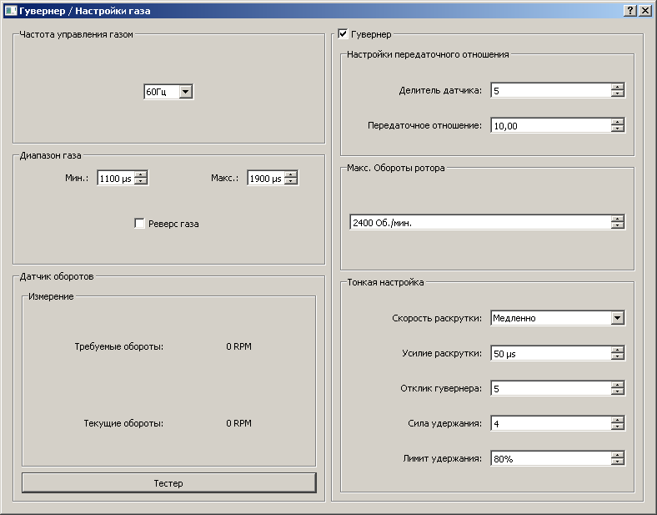Viewport: 657px width, 515px height.
Task: Click the Мин. 1100 µs input field
Action: pyautogui.click(x=115, y=178)
